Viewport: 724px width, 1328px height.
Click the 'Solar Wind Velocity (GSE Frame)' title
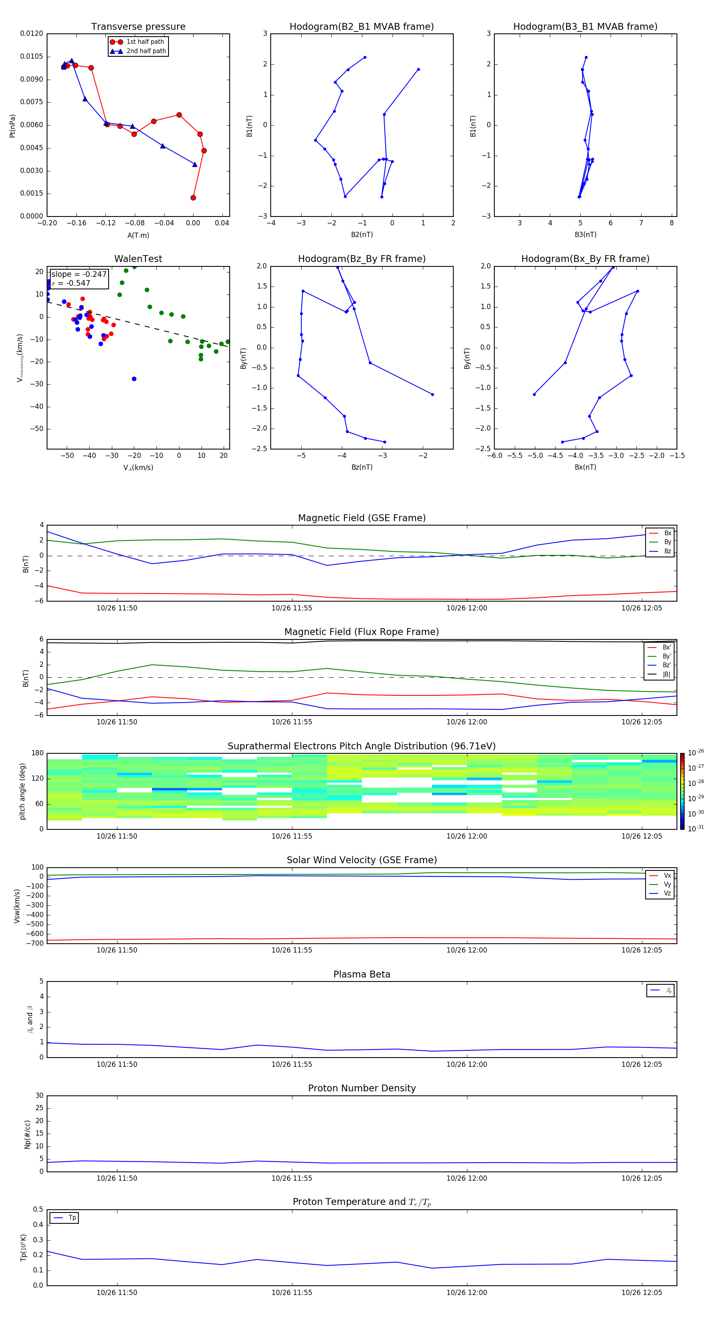coord(362,860)
